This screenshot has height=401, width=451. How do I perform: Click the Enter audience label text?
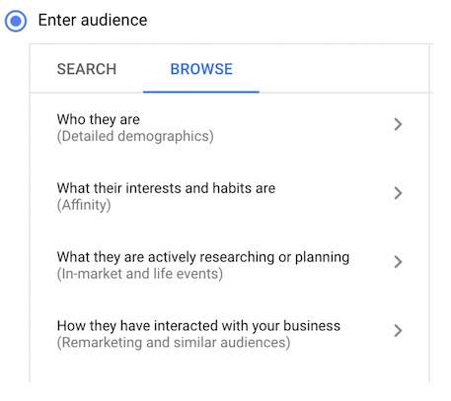[x=93, y=20]
